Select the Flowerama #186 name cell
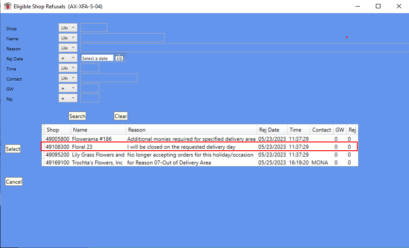 click(92, 139)
